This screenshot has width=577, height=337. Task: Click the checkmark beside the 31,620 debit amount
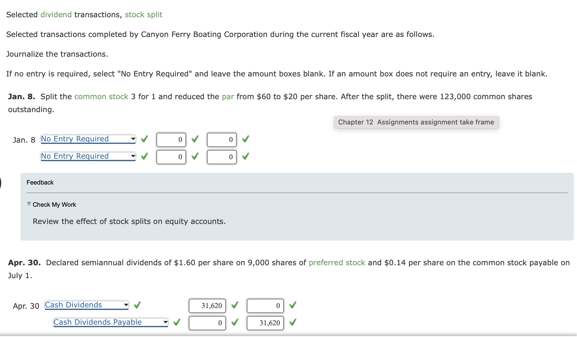(235, 305)
